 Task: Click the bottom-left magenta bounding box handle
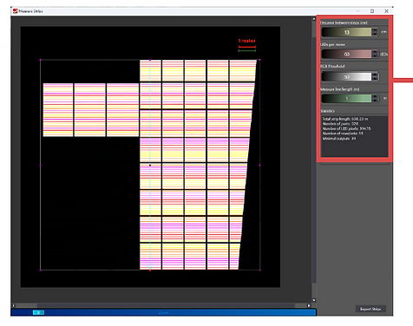[40, 270]
